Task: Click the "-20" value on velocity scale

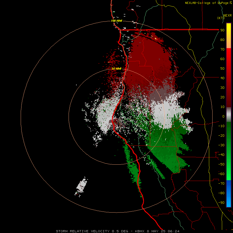Action: pyautogui.click(x=221, y=135)
